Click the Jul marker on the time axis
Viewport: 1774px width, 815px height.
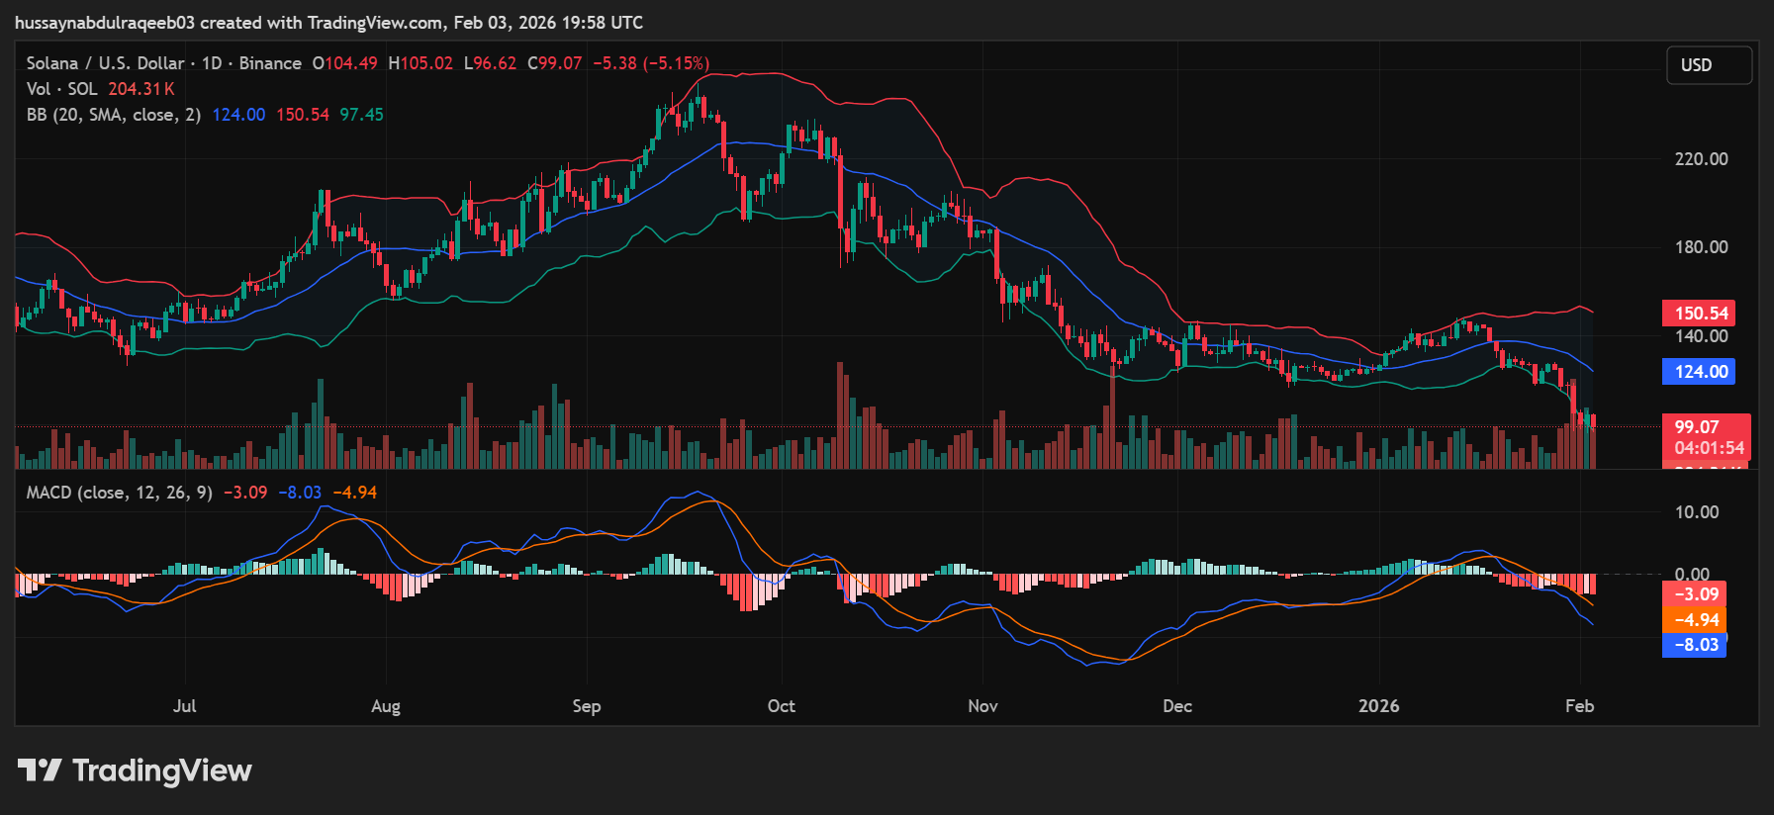point(185,706)
